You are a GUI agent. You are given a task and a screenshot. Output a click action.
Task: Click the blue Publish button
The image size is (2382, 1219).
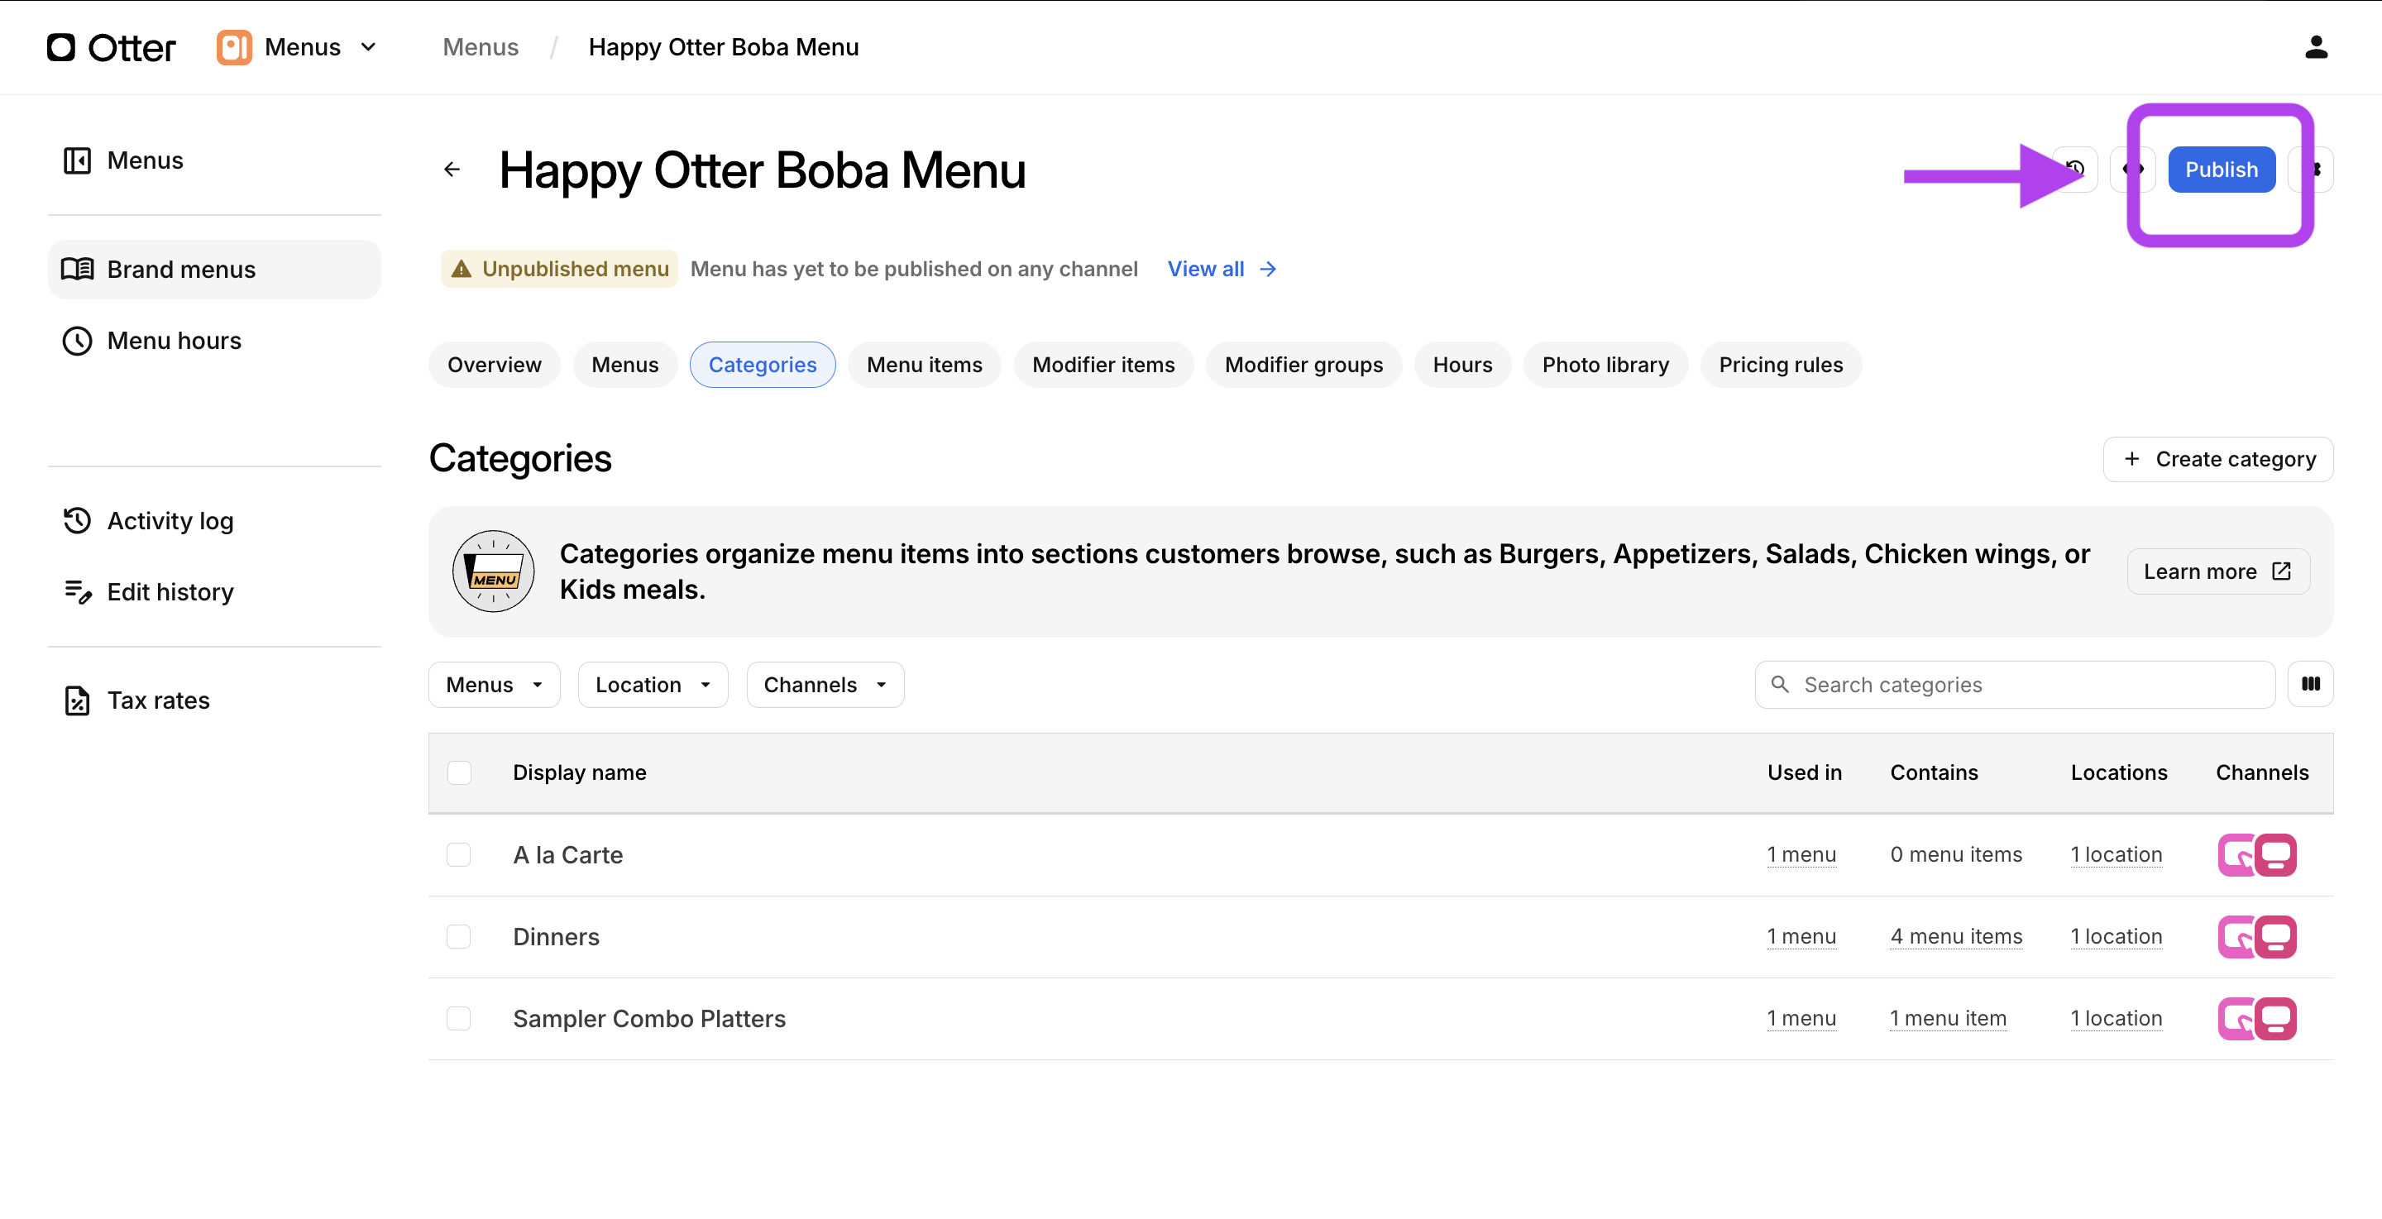(x=2221, y=170)
